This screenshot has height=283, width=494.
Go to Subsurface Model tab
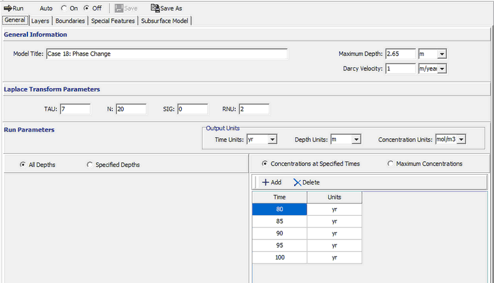point(164,20)
